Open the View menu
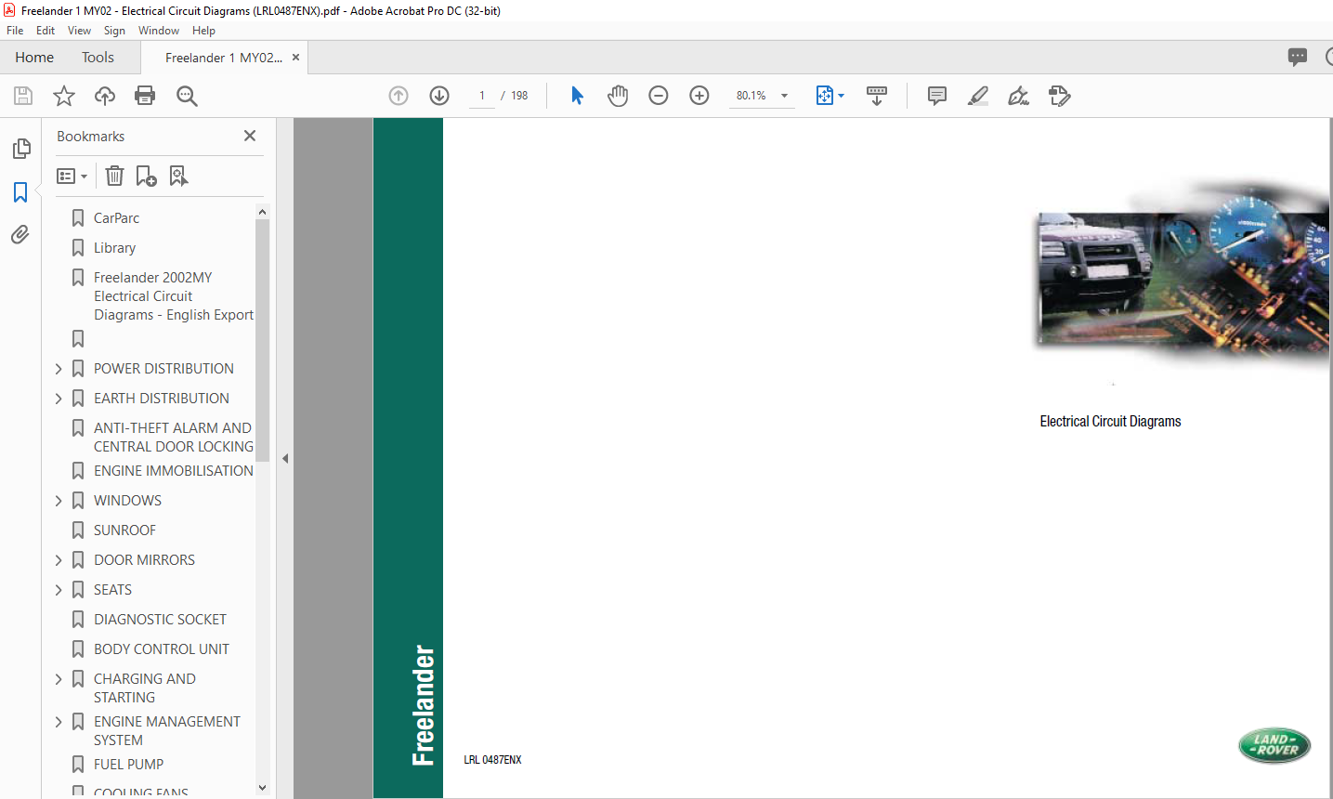The height and width of the screenshot is (799, 1333). (79, 31)
